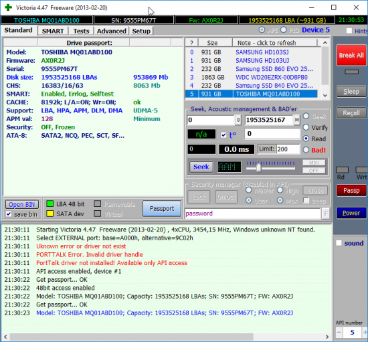Decrease API number with minus button
The width and height of the screenshot is (368, 342).
(x=339, y=332)
